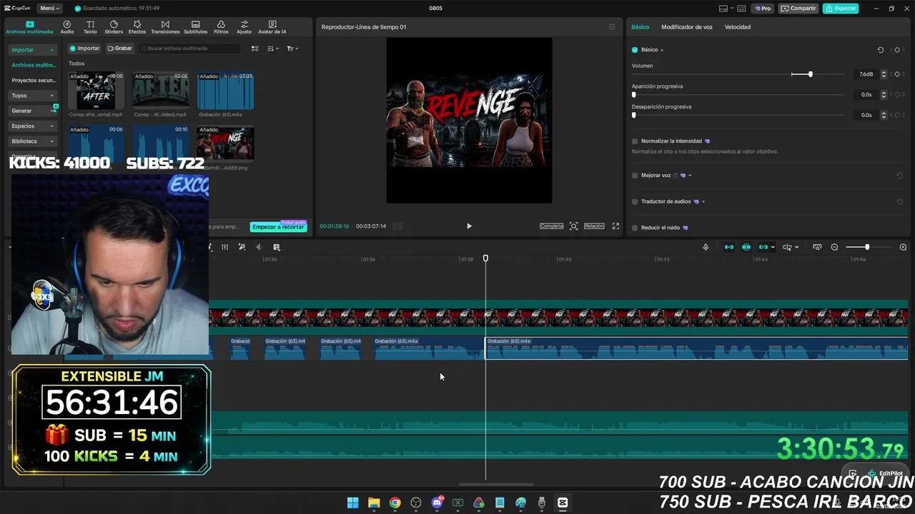Click the preview scope capture icon
Screen dimensions: 915x514
click(x=573, y=226)
